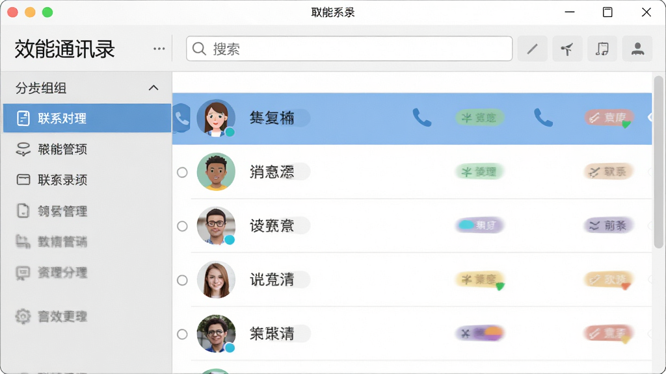Click the card icon next to 联索录项
The width and height of the screenshot is (666, 374).
click(23, 180)
